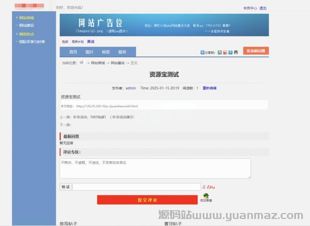Click the post title 资源宝测试
Image resolution: width=310 pixels, height=226 pixels.
pyautogui.click(x=164, y=74)
